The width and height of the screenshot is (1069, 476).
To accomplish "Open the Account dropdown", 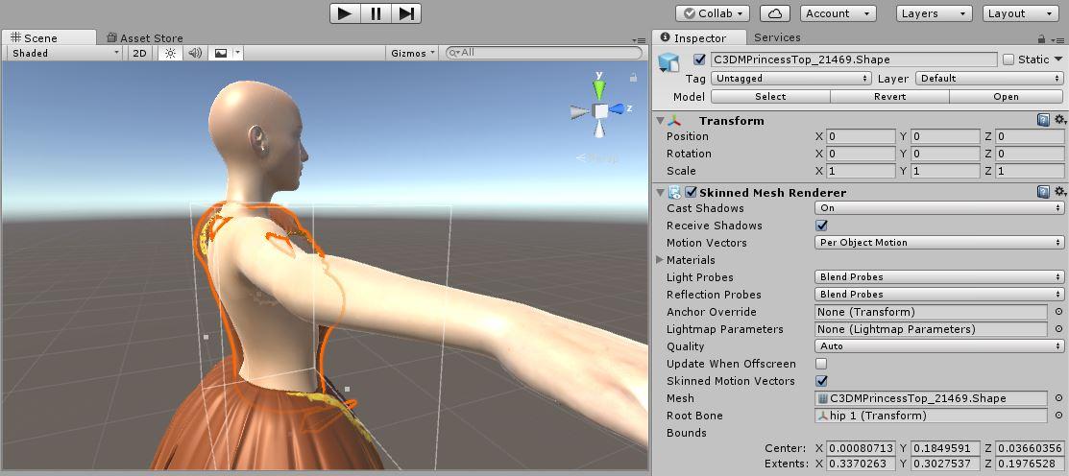I will pyautogui.click(x=838, y=13).
